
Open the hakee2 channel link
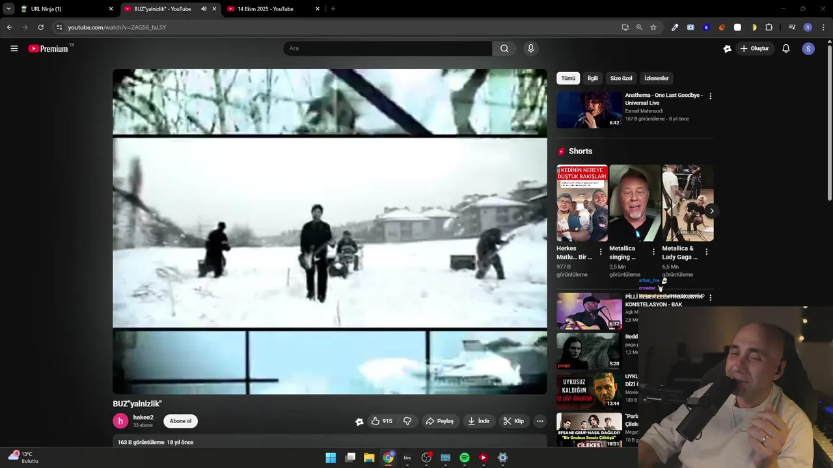coord(143,417)
